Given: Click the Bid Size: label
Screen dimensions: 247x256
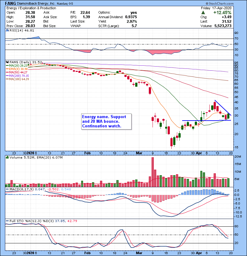Looking at the screenshot, I should coord(50,26).
